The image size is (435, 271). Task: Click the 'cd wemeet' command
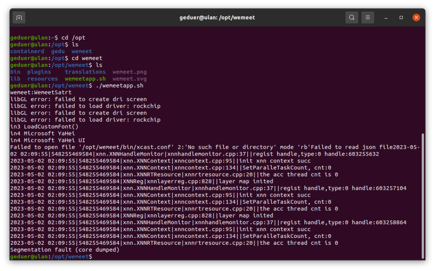point(87,58)
